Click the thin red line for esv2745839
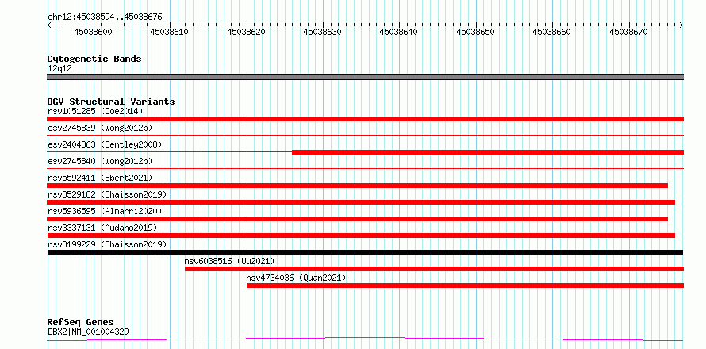This screenshot has height=349, width=706. click(x=365, y=135)
